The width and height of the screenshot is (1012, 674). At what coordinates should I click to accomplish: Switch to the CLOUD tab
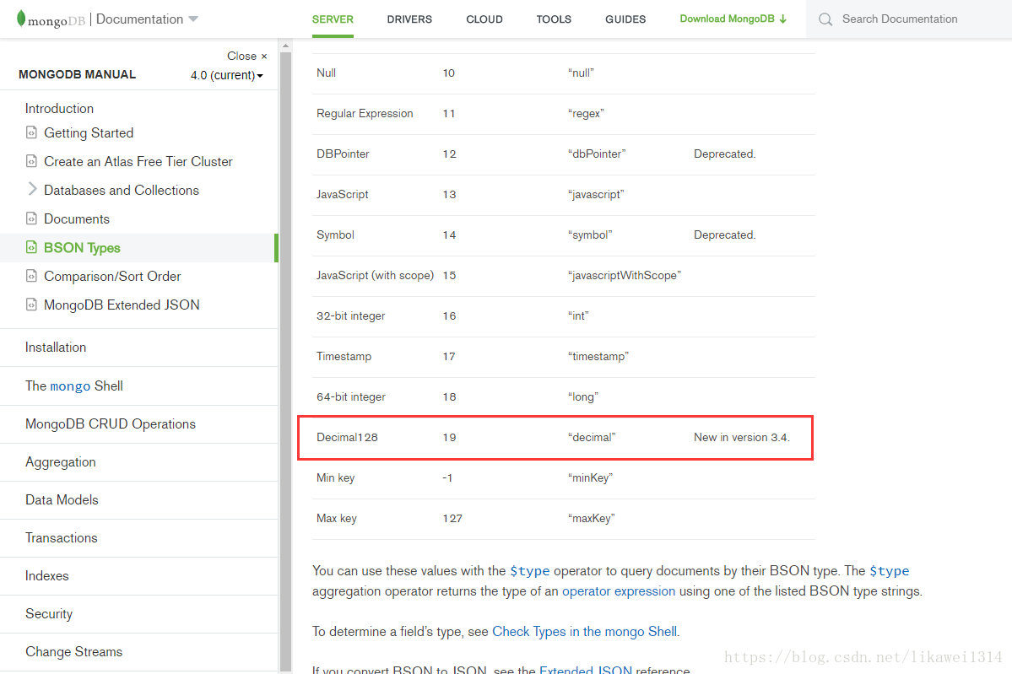(x=484, y=19)
